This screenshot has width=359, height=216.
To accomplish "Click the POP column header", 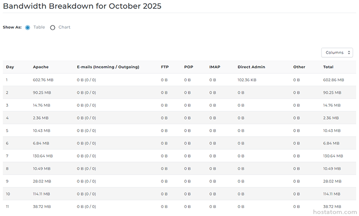I will 188,67.
